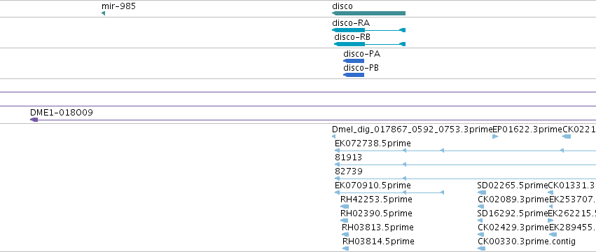
Task: Select the disco-RA transcript feature
Action: point(368,30)
